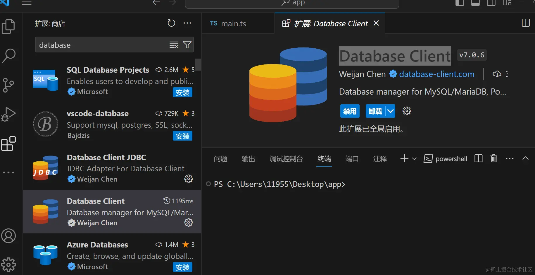Open Run and Debug view
Screen dimensions: 535x275
(x=8, y=114)
